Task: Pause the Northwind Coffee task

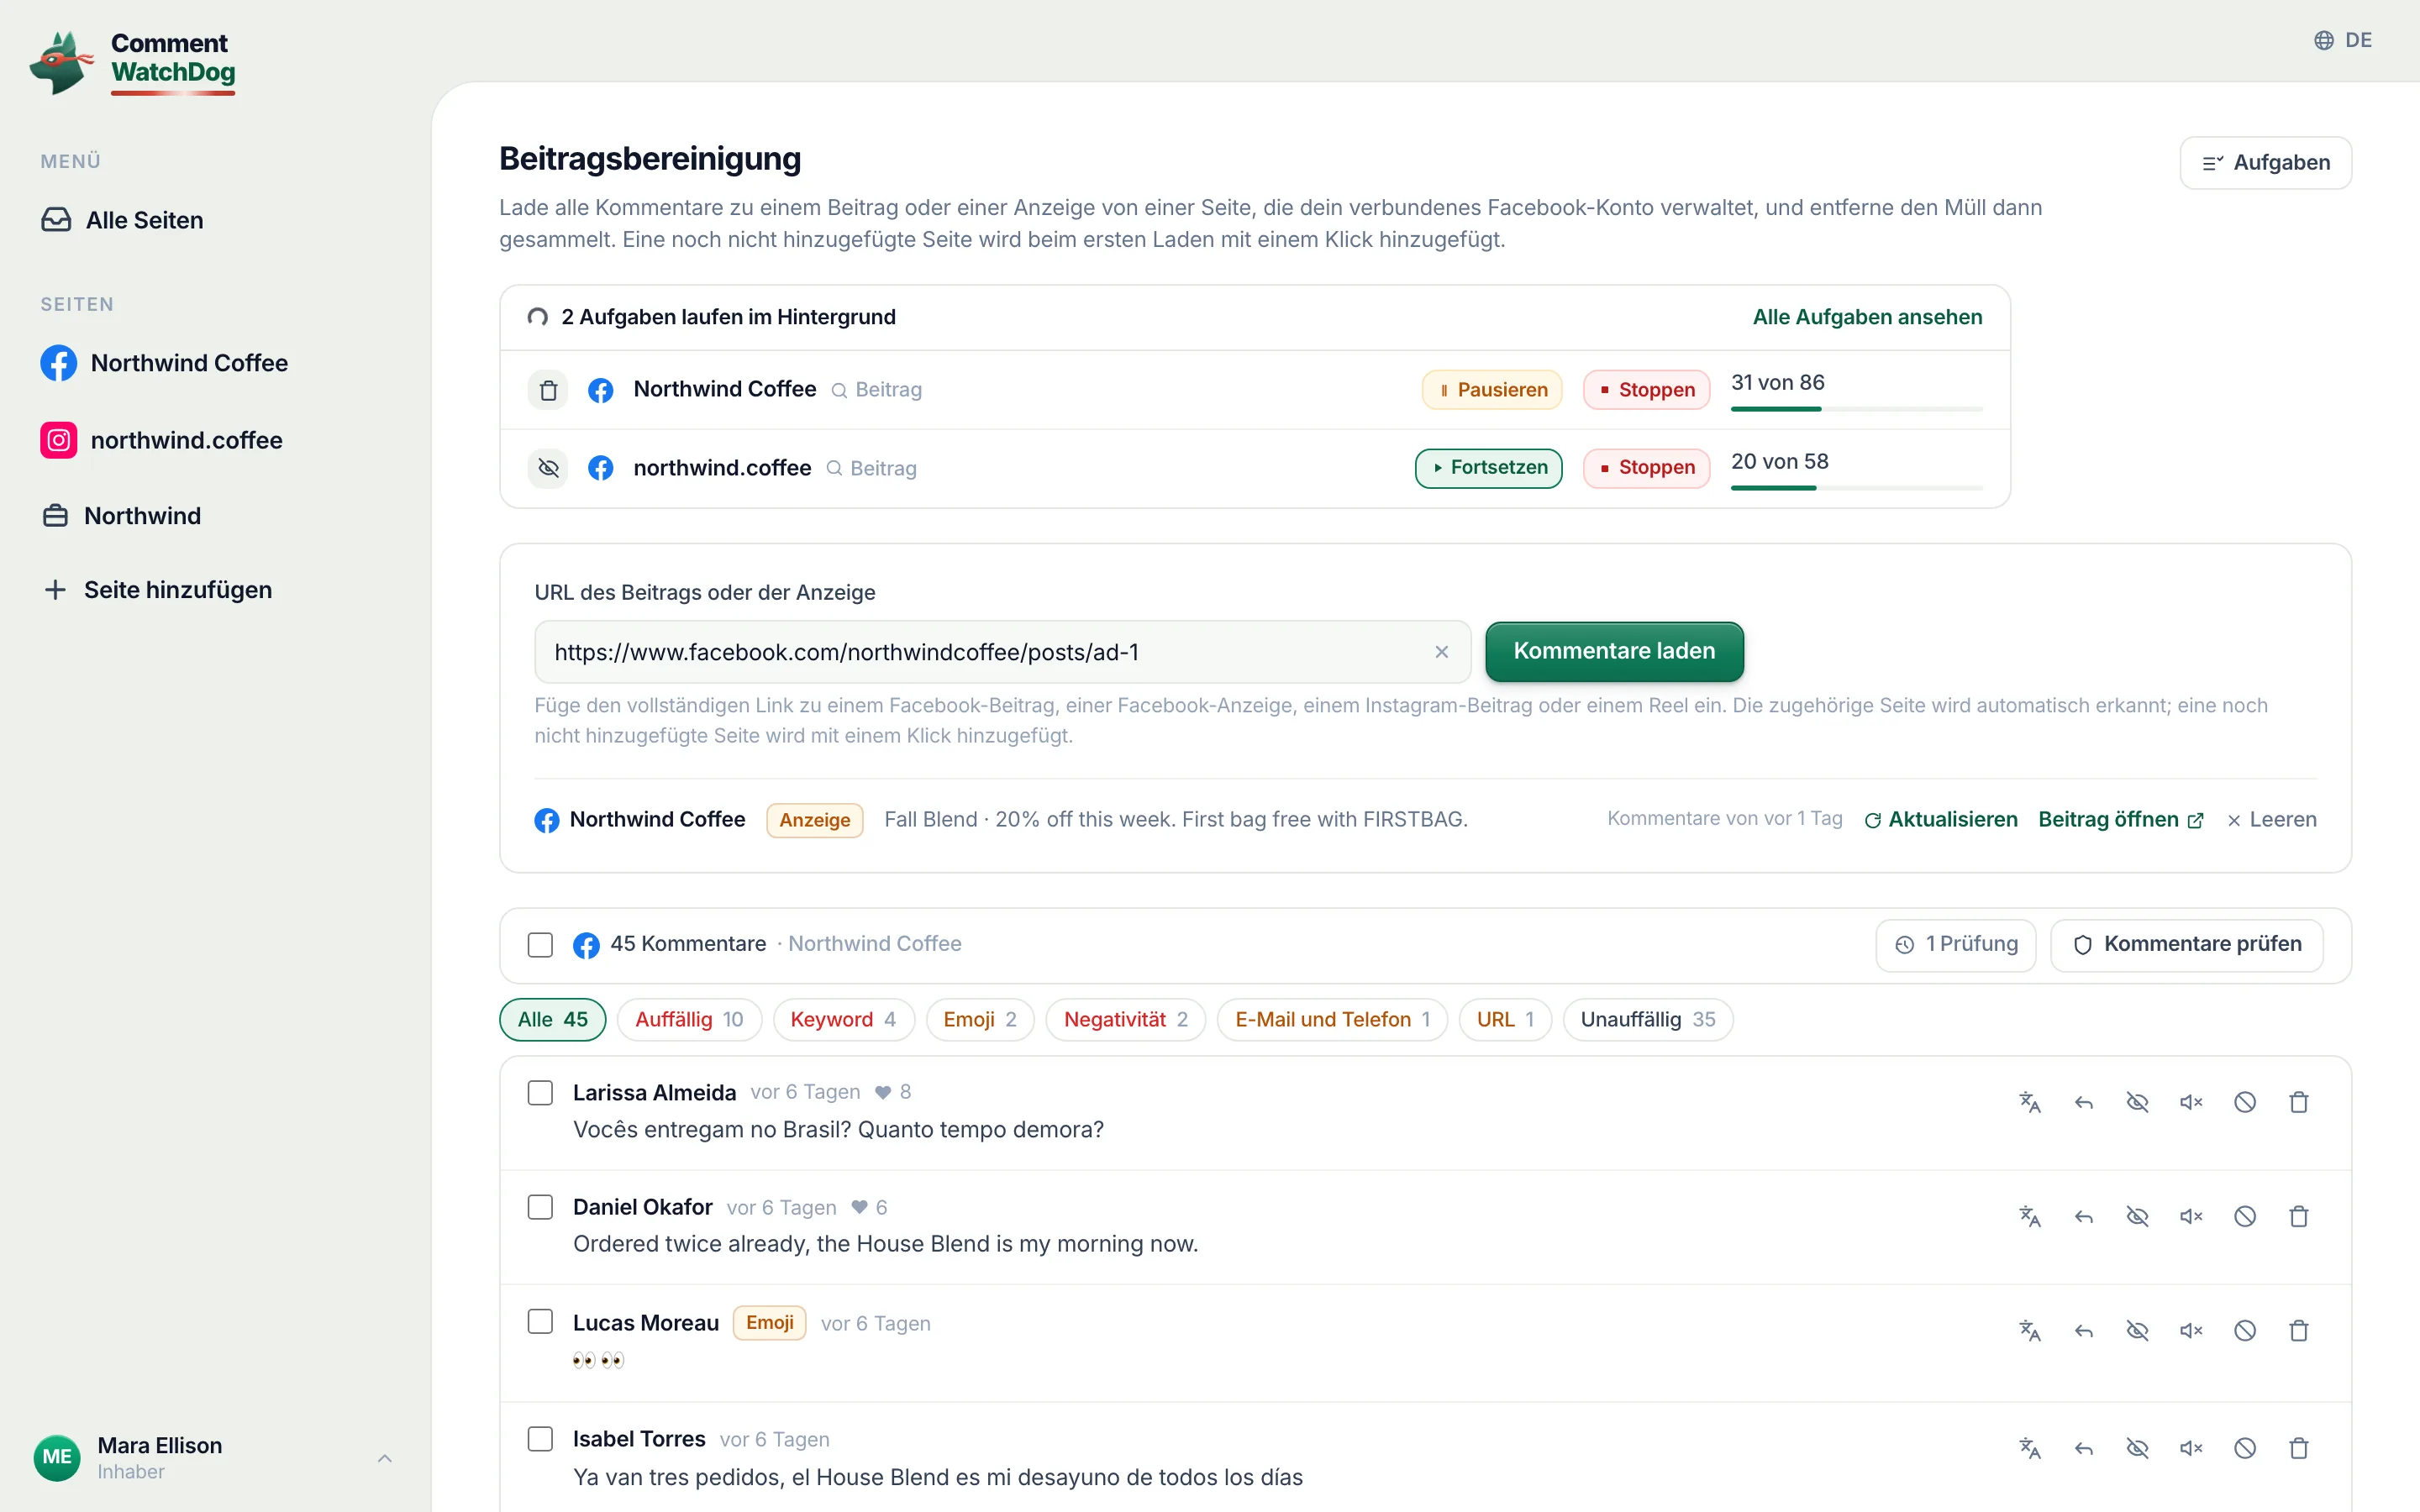Action: click(1492, 390)
